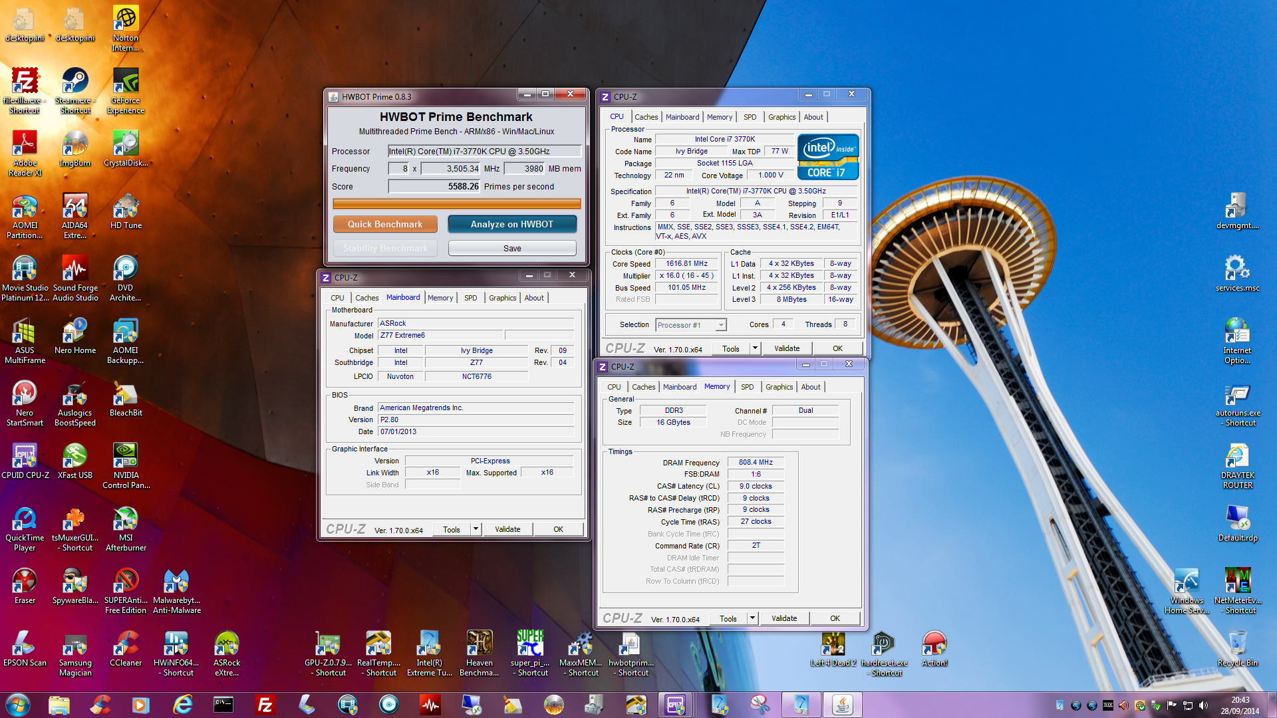Open the ASRock eXtreme desktop icon
Screen dimensions: 1277x718
(x=227, y=653)
